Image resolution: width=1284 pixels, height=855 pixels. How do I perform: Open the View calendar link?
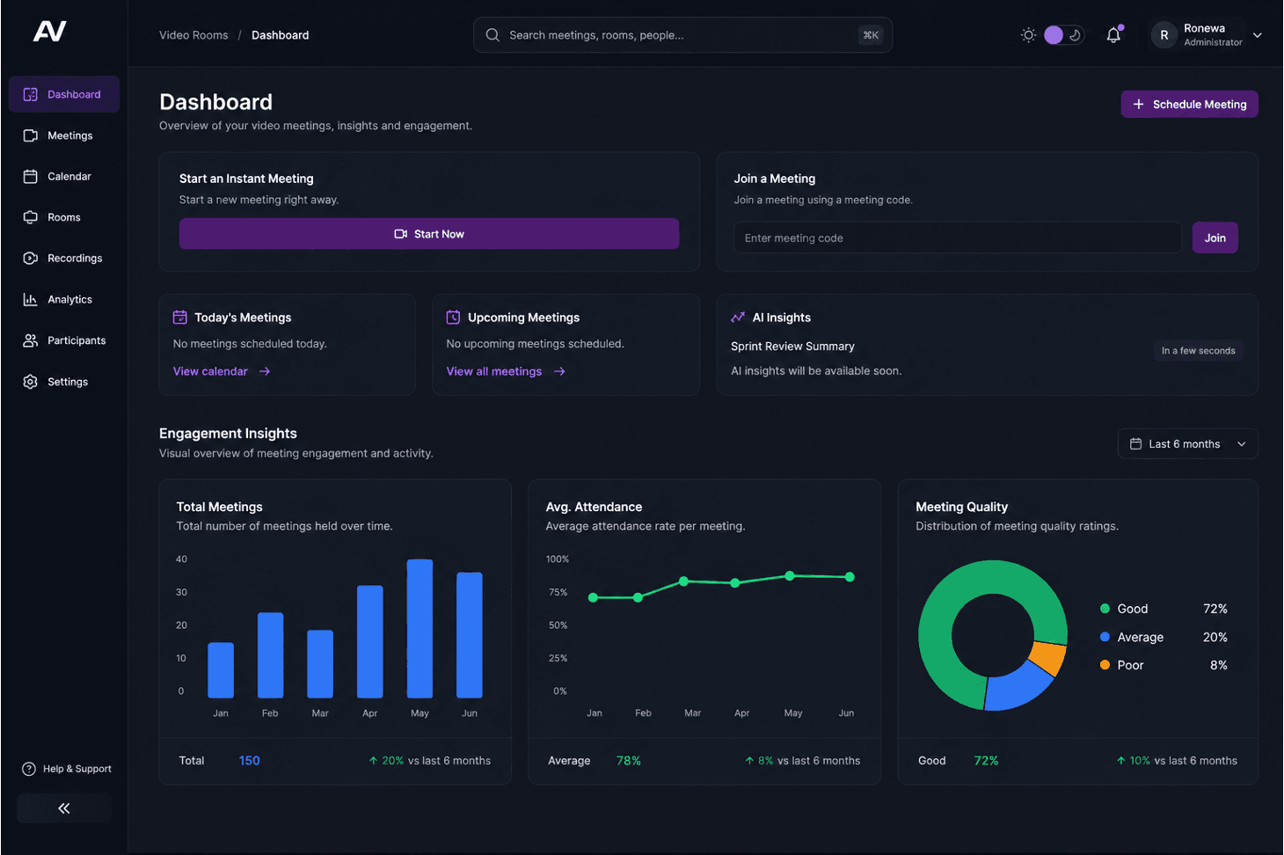pyautogui.click(x=222, y=371)
